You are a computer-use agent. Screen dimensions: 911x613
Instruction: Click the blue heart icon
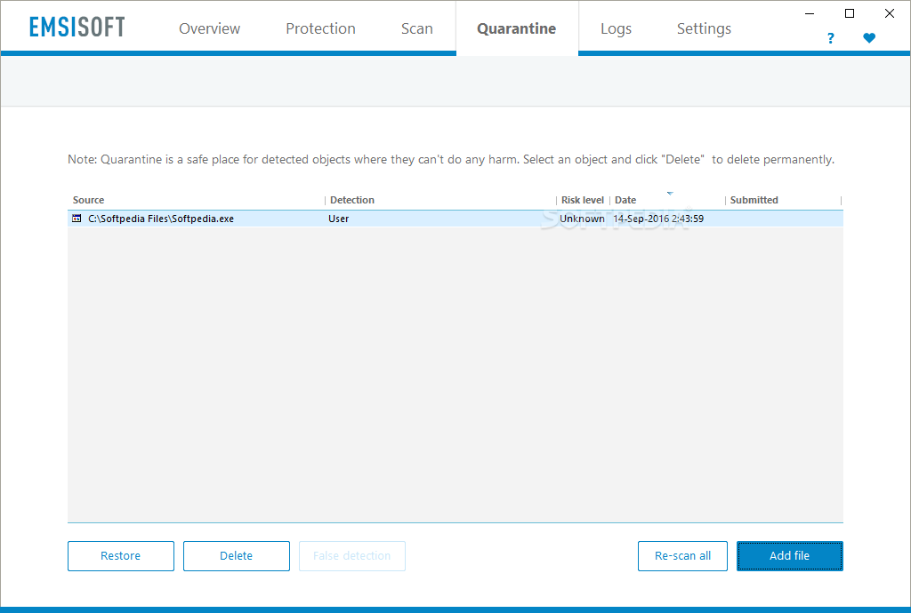[x=869, y=38]
